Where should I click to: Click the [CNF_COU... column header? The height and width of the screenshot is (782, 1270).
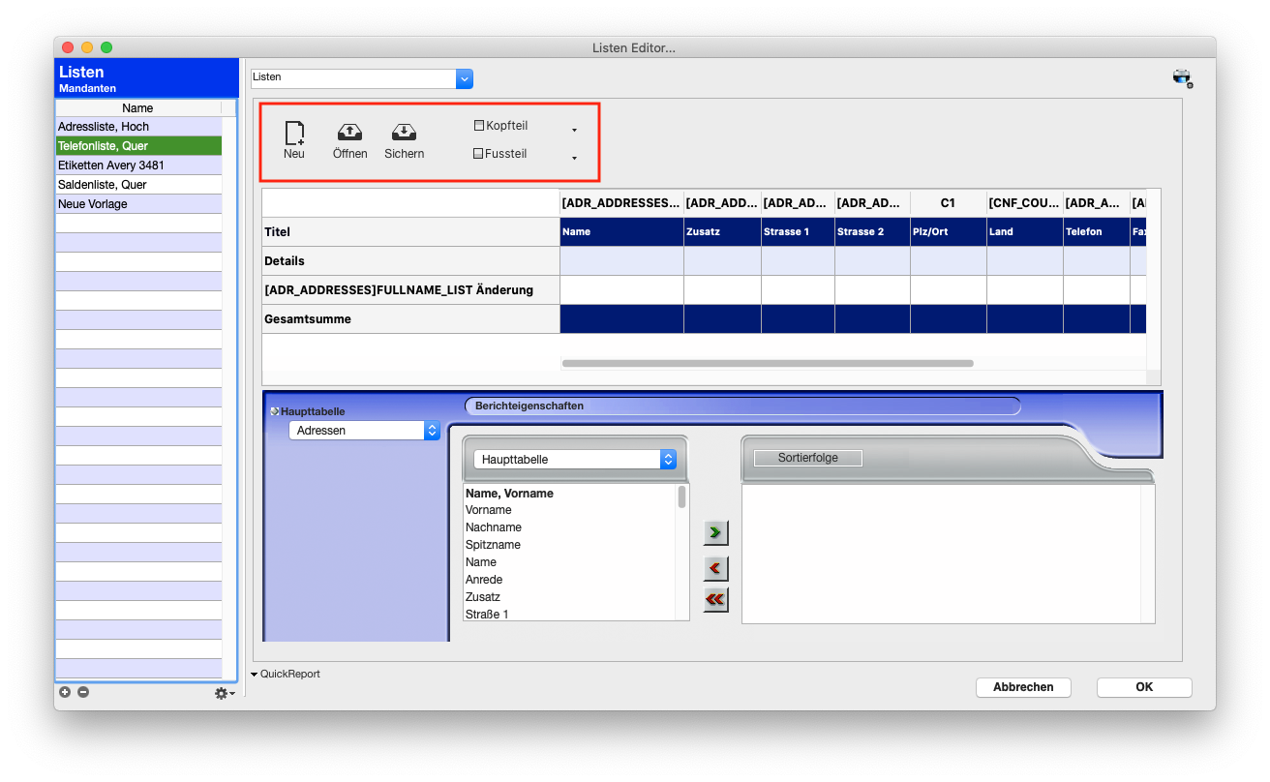click(x=1025, y=203)
